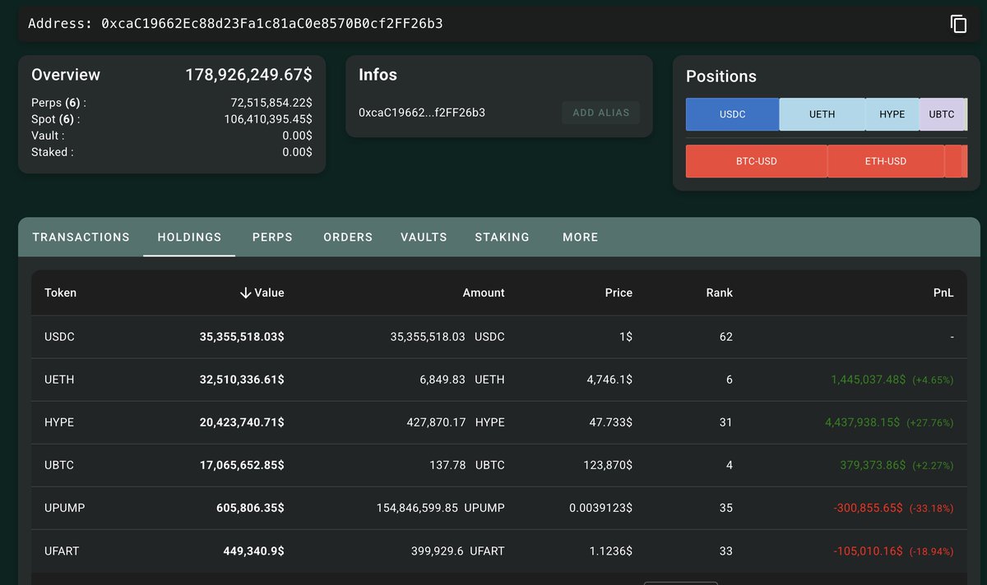Select the blue USDC position block
Viewport: 987px width, 585px height.
point(732,114)
